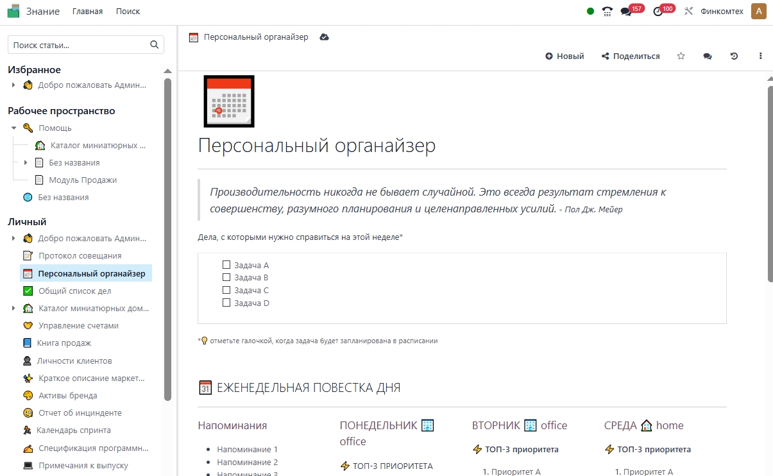Click the calendar cover icon of the article
This screenshot has width=773, height=476.
pos(229,101)
